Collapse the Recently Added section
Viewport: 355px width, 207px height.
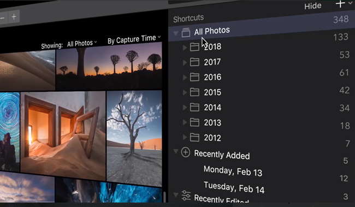coord(176,151)
